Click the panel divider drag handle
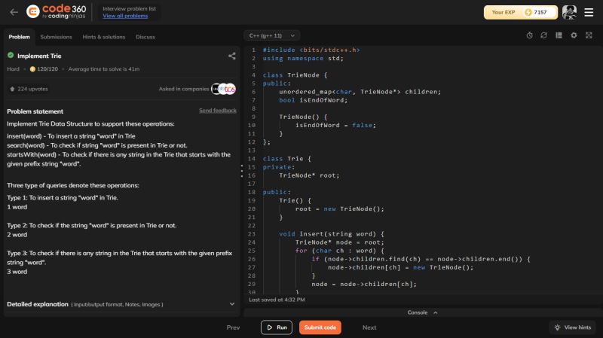This screenshot has height=338, width=603. click(x=242, y=172)
